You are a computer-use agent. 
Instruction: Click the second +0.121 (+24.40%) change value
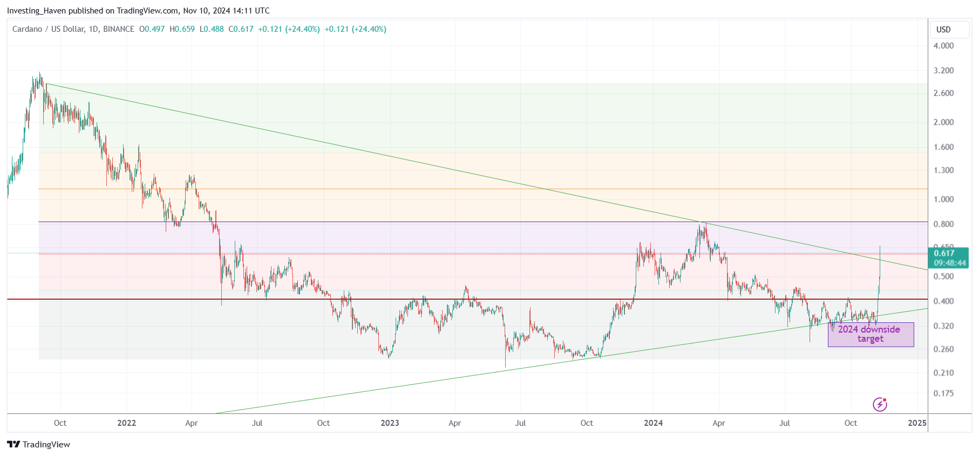pyautogui.click(x=355, y=29)
